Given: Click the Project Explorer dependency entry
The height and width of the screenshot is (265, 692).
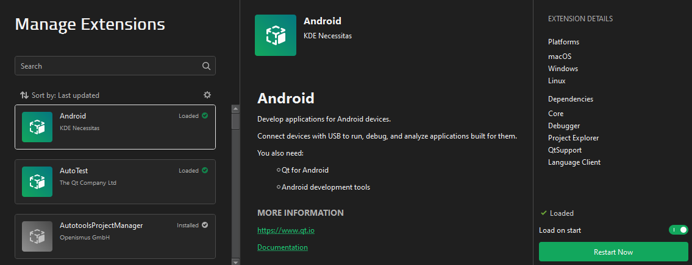Looking at the screenshot, I should pyautogui.click(x=573, y=138).
